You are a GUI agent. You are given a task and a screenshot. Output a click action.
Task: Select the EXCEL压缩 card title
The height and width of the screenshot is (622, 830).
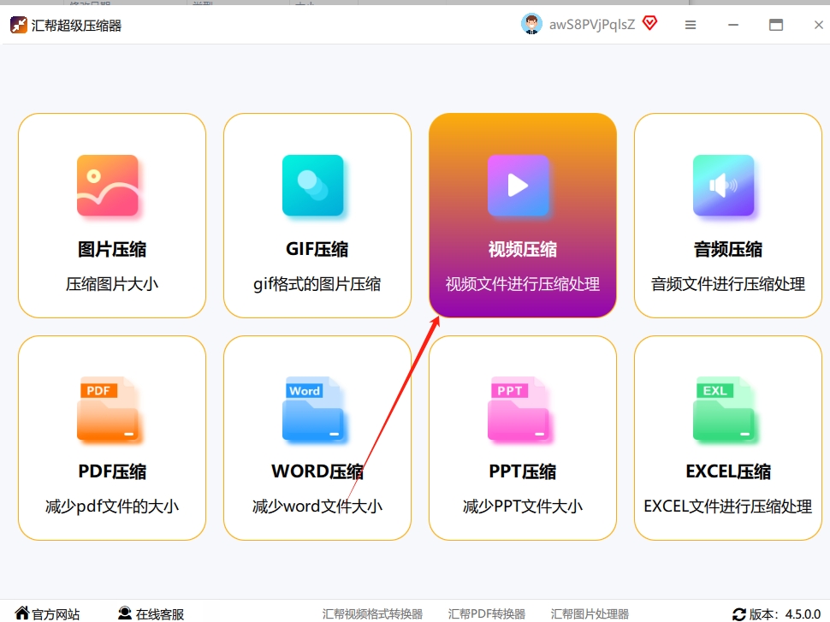pos(728,471)
